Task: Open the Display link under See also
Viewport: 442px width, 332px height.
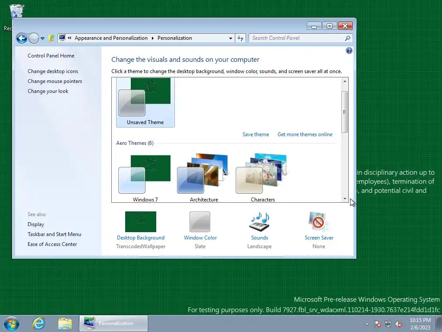Action: pos(36,224)
